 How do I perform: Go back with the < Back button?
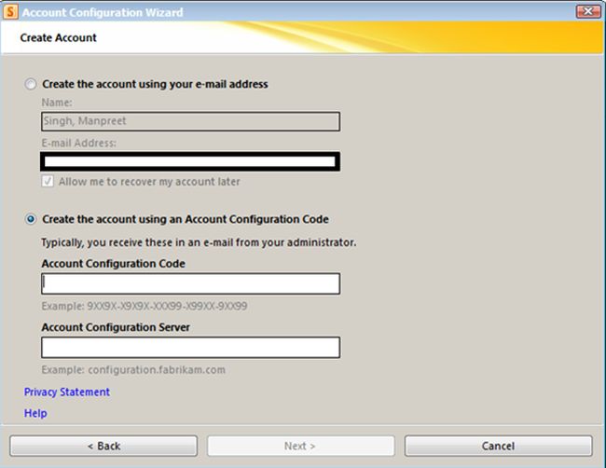point(103,446)
